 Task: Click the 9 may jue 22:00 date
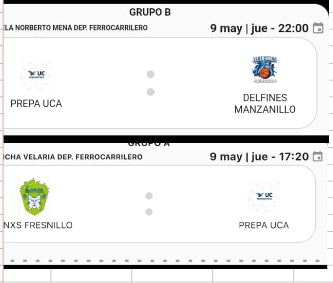tap(259, 28)
